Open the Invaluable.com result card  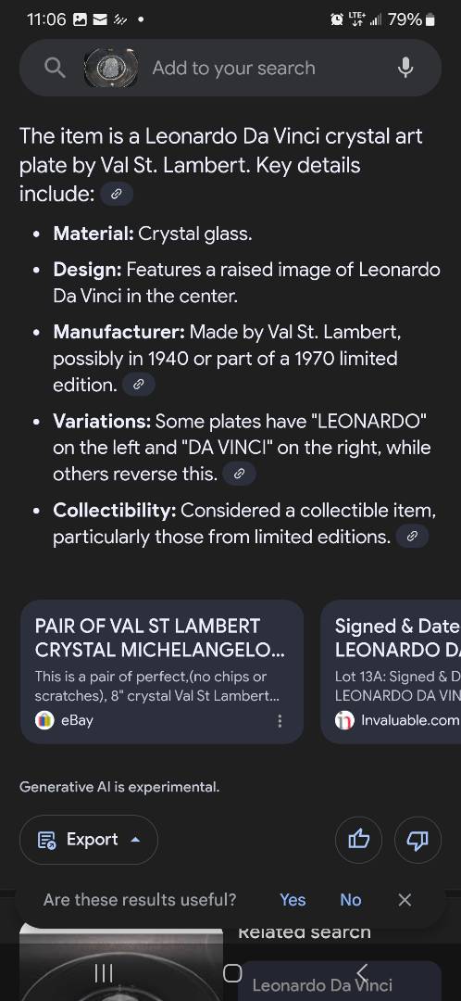[391, 671]
